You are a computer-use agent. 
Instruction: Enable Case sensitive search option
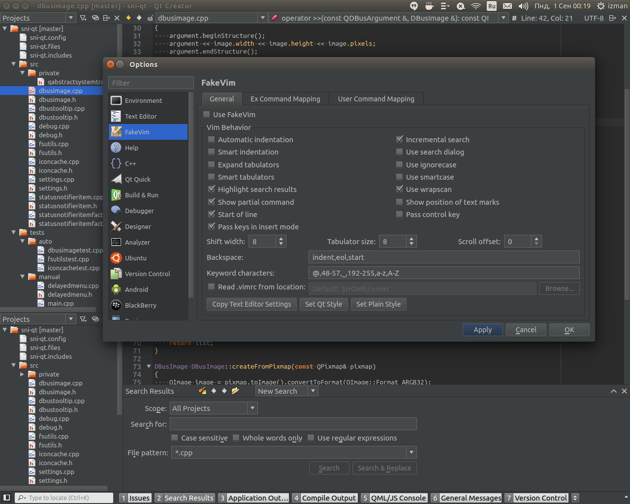click(174, 438)
